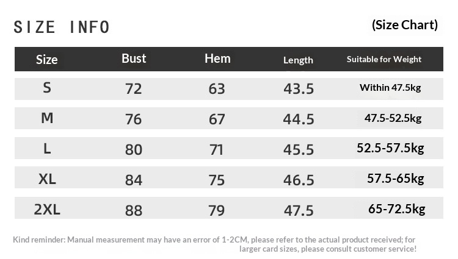Click the bust value 72
The width and height of the screenshot is (458, 259).
coord(133,89)
